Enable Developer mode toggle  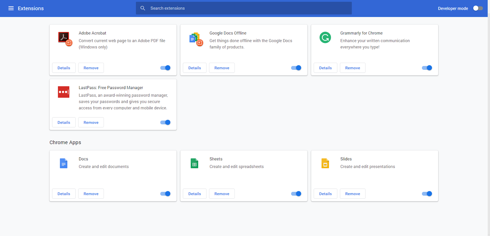(478, 8)
